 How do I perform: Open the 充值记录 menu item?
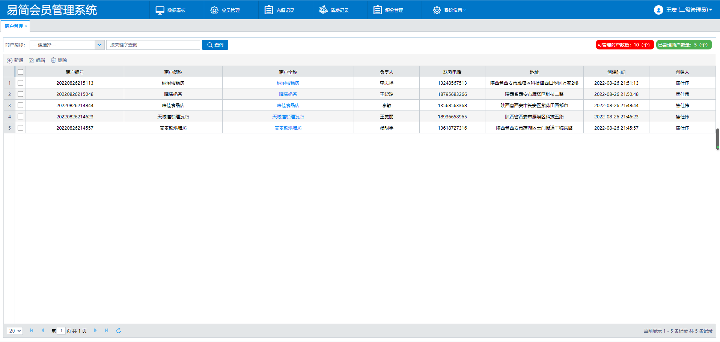point(280,10)
